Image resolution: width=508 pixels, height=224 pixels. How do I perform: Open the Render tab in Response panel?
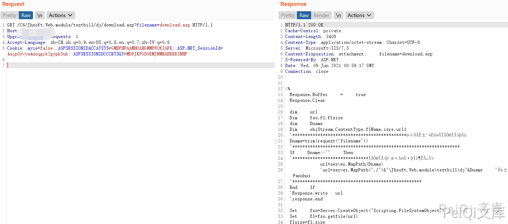pyautogui.click(x=321, y=15)
